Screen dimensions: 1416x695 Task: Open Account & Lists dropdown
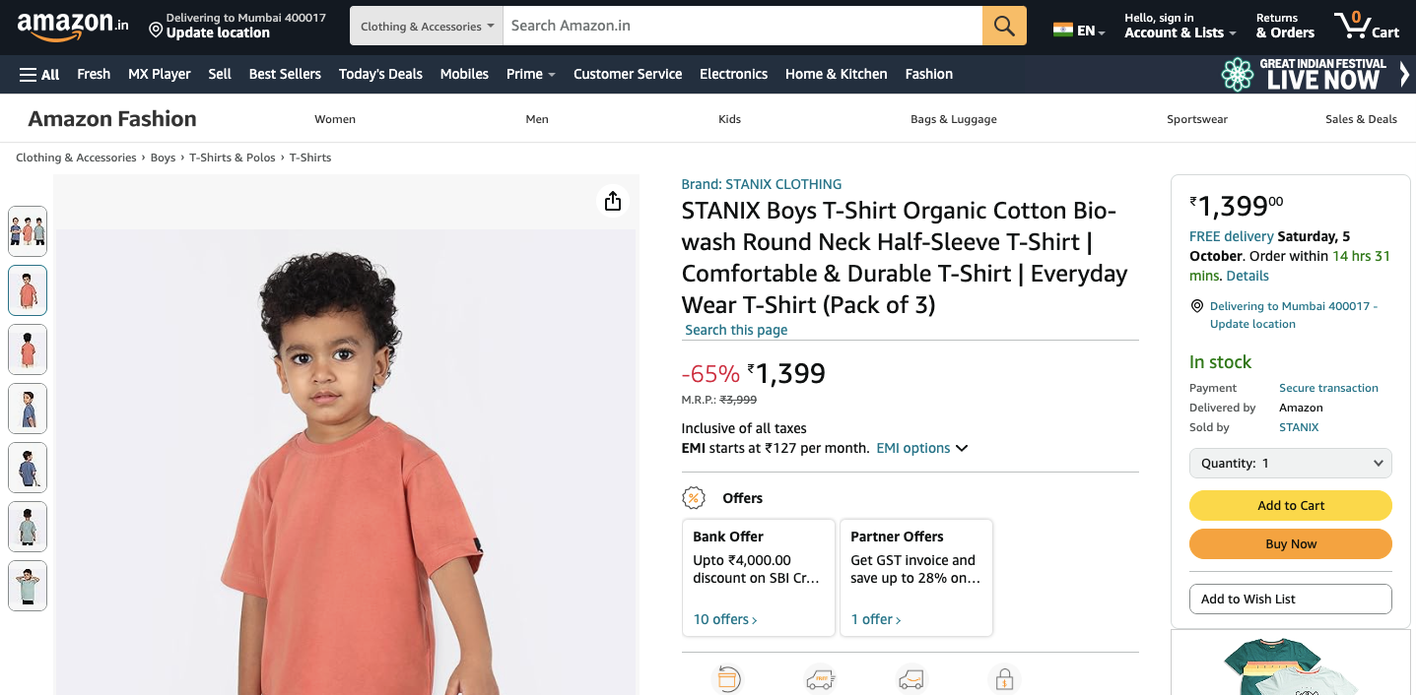coord(1180,26)
